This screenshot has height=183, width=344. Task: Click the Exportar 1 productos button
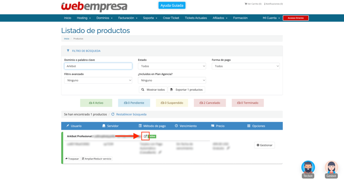186,90
